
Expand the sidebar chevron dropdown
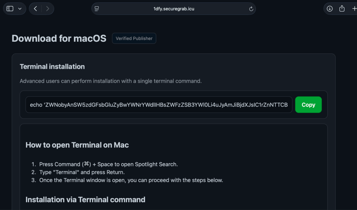(x=19, y=8)
